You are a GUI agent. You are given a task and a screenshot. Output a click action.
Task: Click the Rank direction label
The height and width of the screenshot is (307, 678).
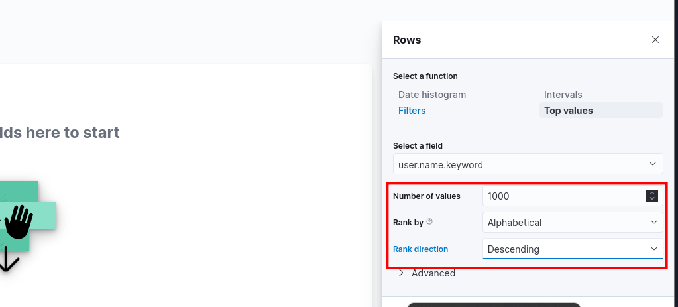(x=420, y=249)
